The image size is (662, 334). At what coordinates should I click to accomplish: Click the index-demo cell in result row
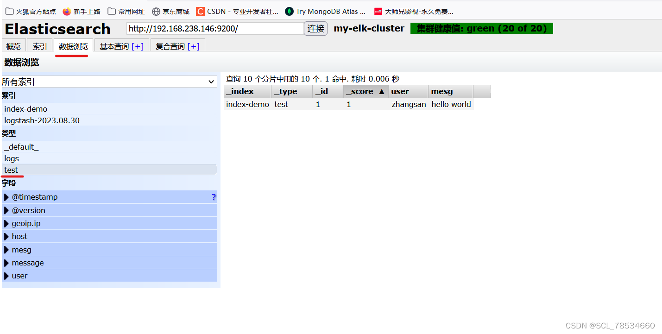coord(247,104)
